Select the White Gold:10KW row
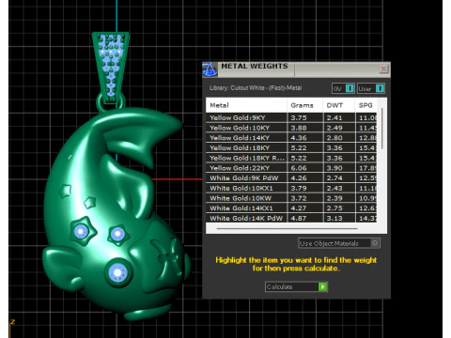Image resolution: width=451 pixels, height=338 pixels. (291, 198)
